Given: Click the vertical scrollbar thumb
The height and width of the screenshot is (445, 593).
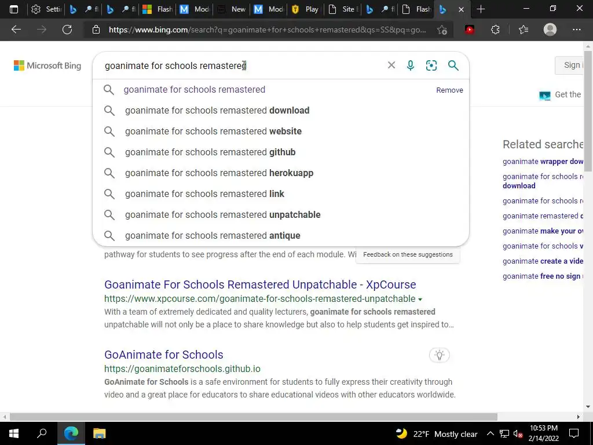Looking at the screenshot, I should (588, 112).
